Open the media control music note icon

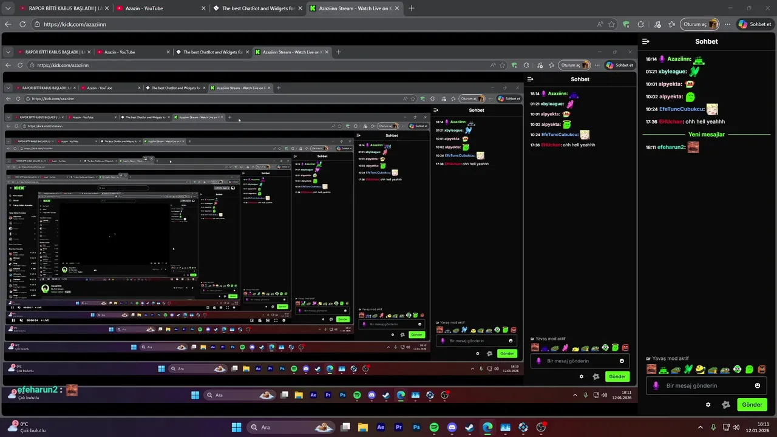click(x=658, y=24)
